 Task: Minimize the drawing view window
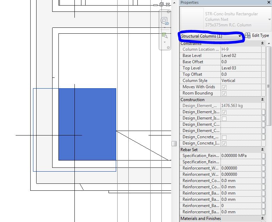155,5
